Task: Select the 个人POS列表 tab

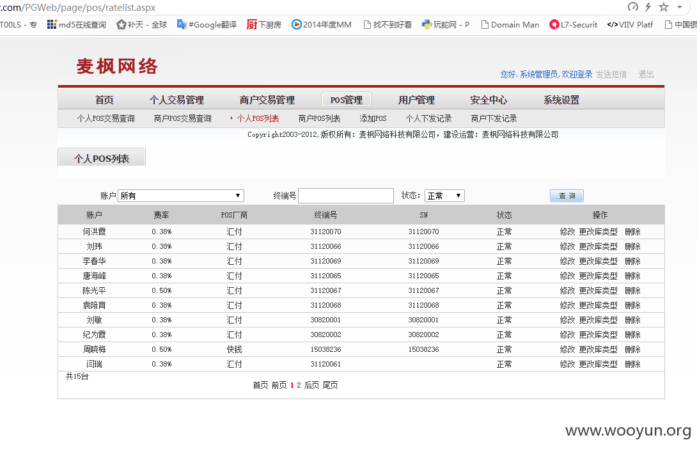Action: click(102, 157)
